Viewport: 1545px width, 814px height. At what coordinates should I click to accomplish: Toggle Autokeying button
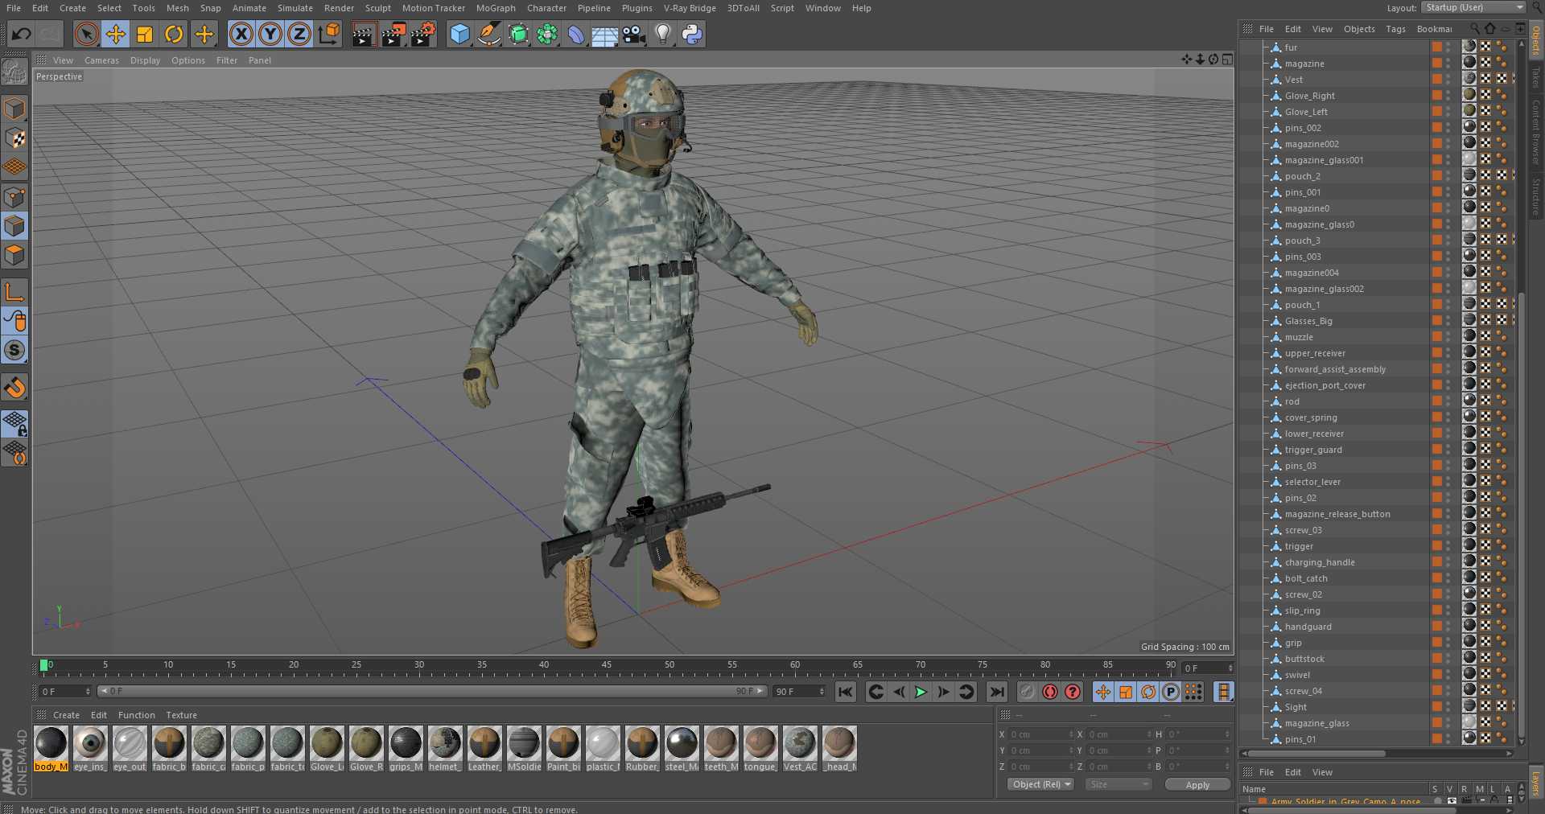coord(1050,692)
